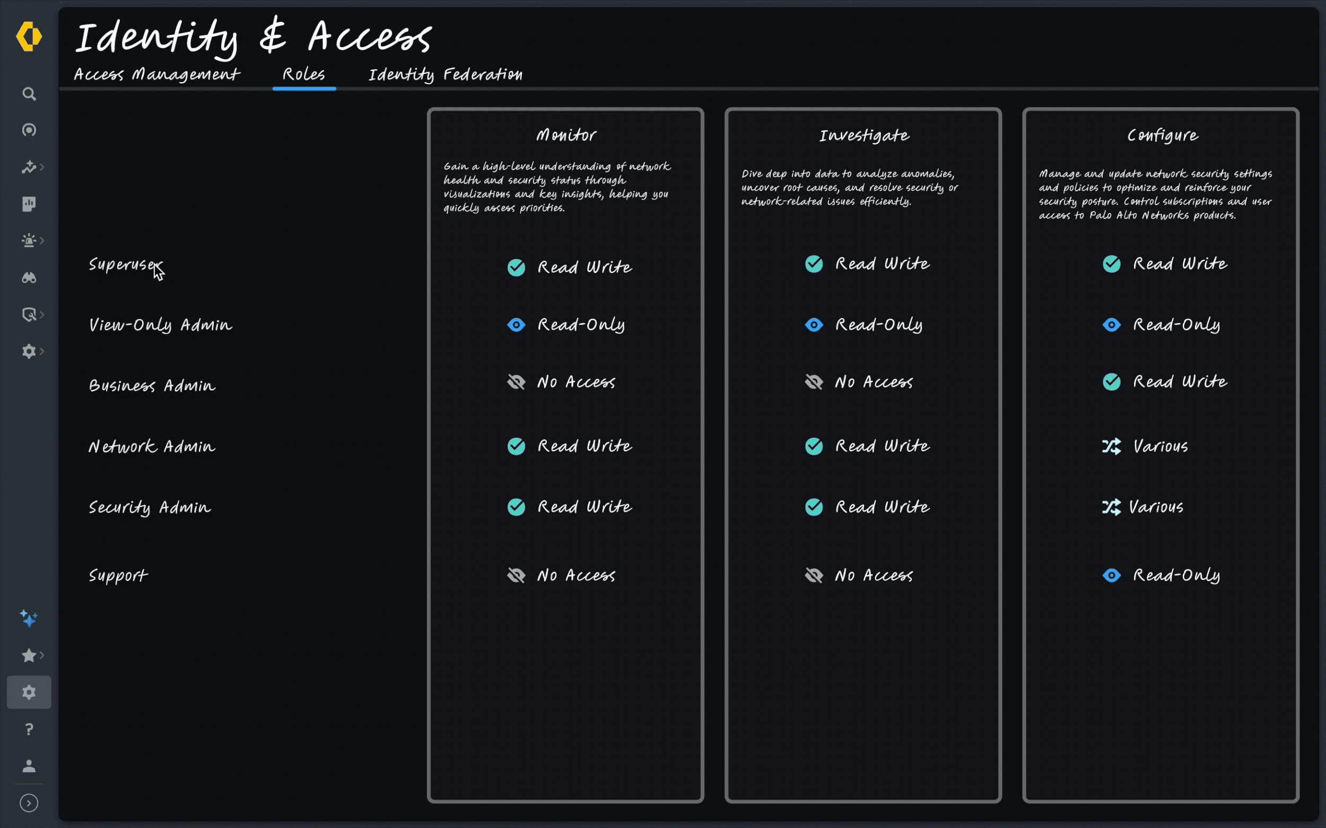This screenshot has height=828, width=1326.
Task: Switch to the Access Management tab
Action: 156,74
